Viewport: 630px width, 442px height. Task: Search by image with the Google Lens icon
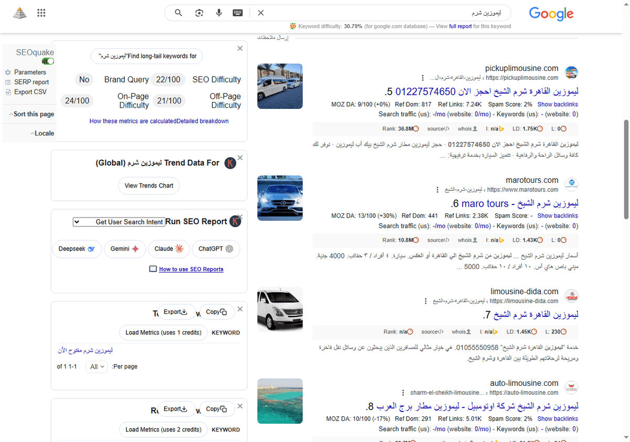point(199,13)
